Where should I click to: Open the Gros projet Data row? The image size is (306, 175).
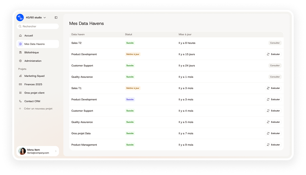[x=81, y=133]
